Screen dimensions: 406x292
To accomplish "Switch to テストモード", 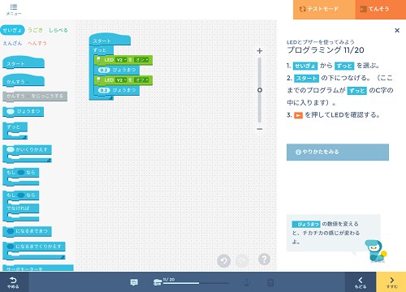I will click(x=324, y=10).
